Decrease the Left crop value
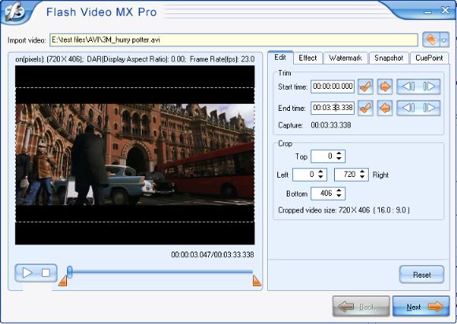 [x=321, y=177]
